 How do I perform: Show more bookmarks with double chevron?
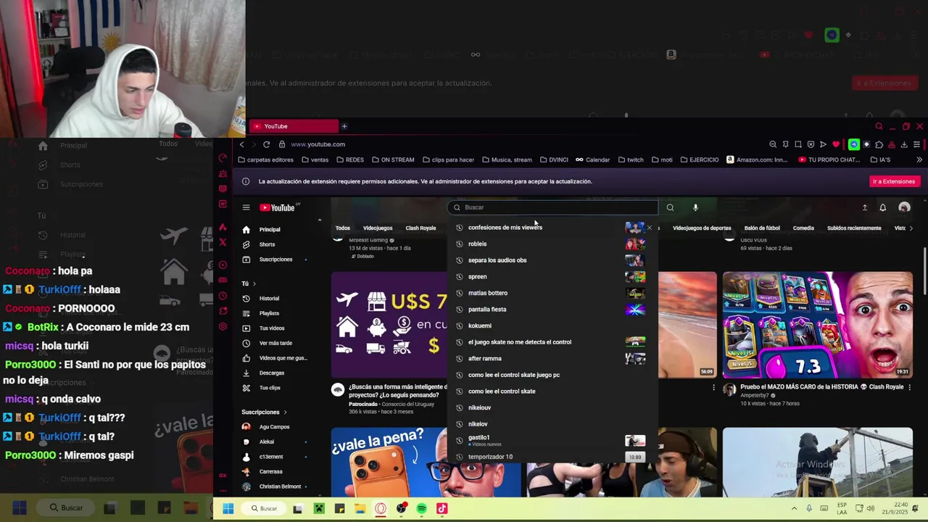point(919,159)
